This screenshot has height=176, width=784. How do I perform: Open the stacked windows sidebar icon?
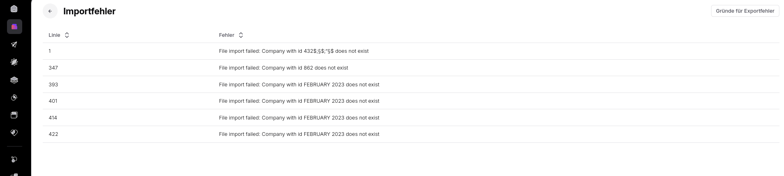click(x=14, y=115)
